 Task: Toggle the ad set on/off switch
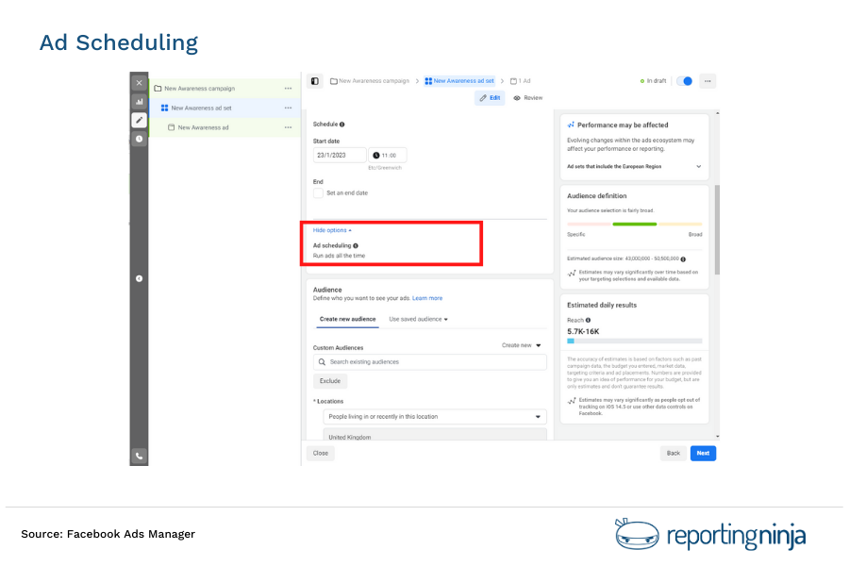coord(685,81)
